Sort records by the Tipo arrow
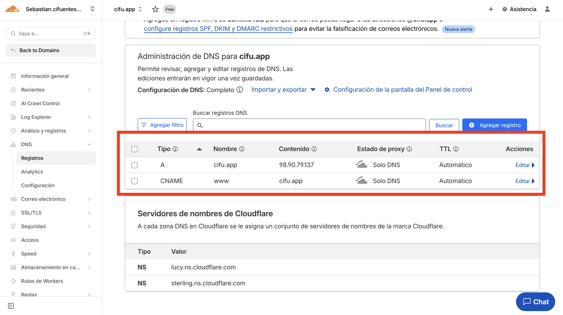 199,149
